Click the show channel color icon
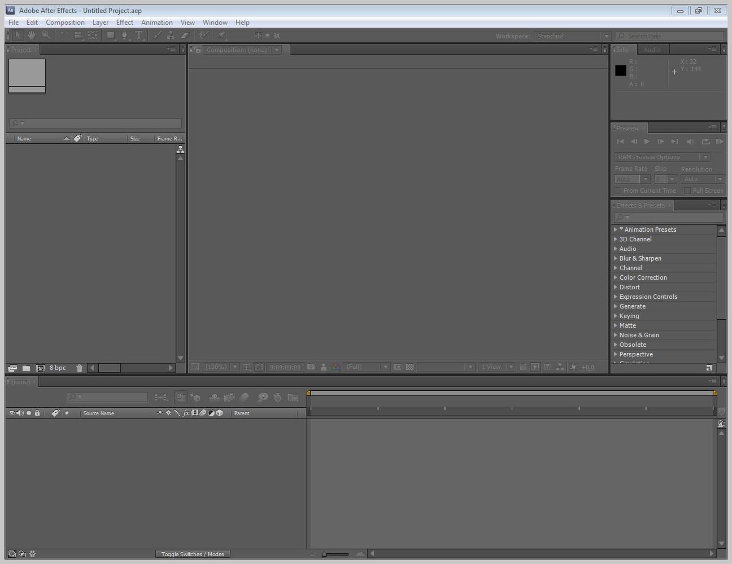732x564 pixels. coord(336,367)
